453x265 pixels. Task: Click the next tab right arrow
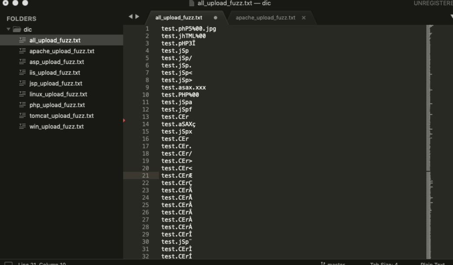click(x=137, y=17)
